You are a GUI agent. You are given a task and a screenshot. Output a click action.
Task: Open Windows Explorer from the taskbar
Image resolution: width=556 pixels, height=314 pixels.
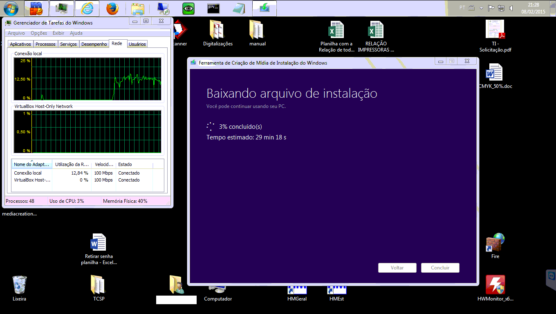coord(138,8)
